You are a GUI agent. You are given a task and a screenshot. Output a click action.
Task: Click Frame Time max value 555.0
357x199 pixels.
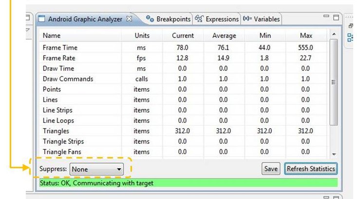(x=305, y=47)
